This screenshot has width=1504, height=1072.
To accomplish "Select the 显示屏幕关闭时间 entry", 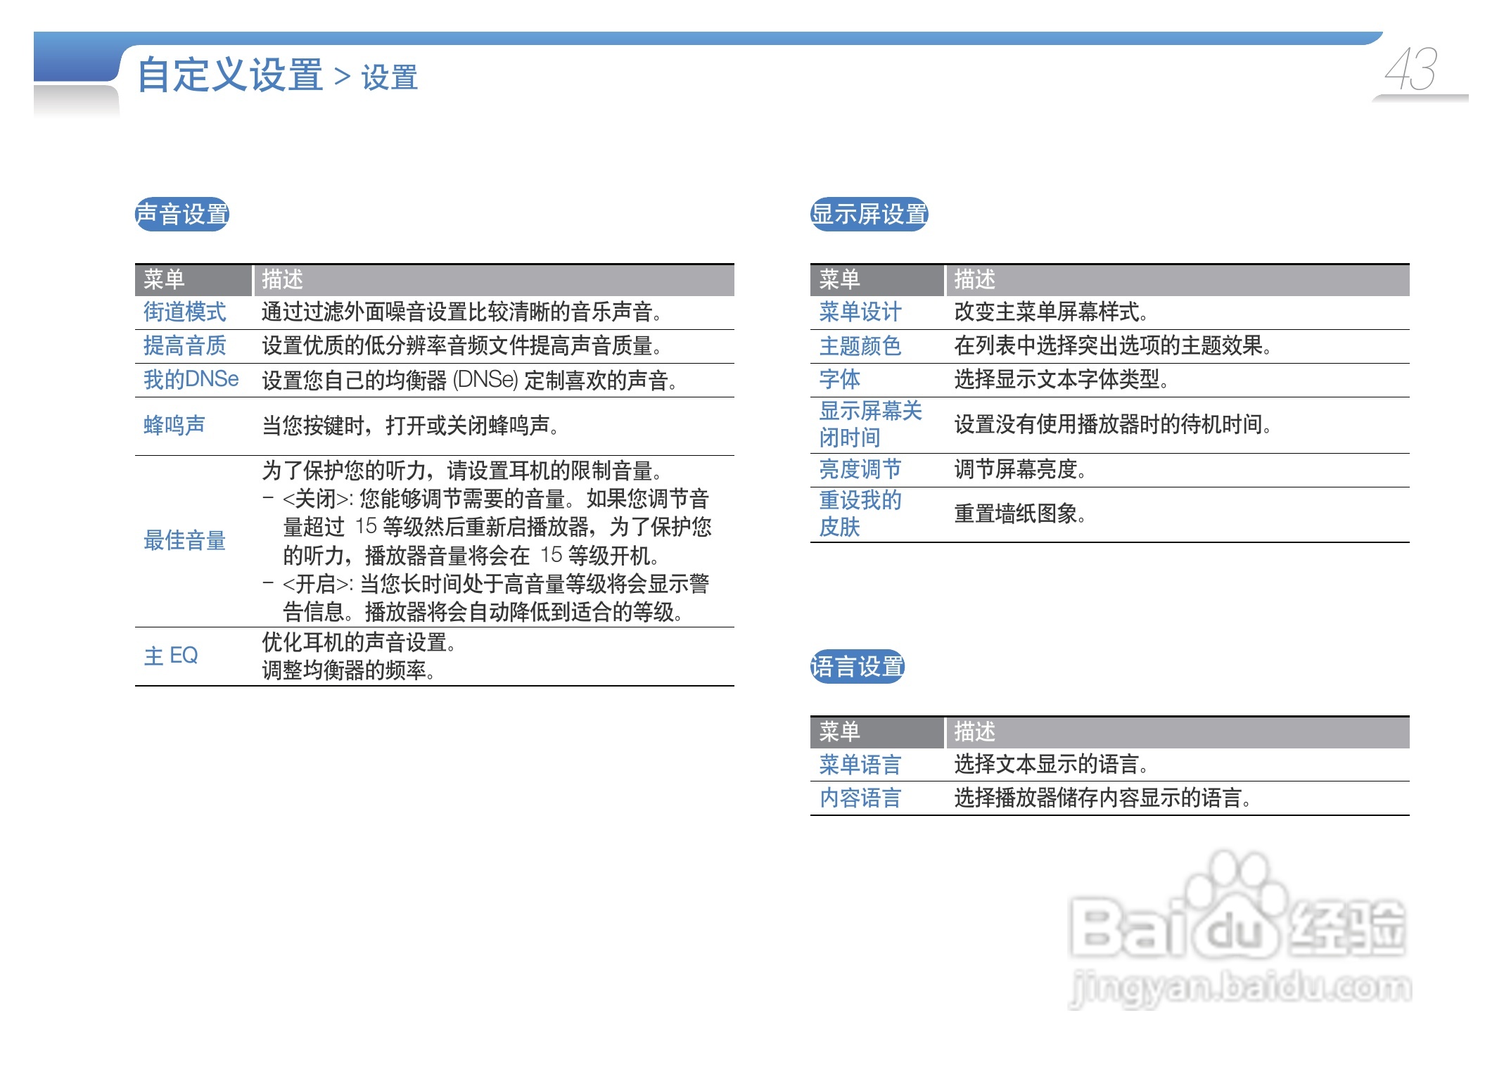I will point(869,424).
